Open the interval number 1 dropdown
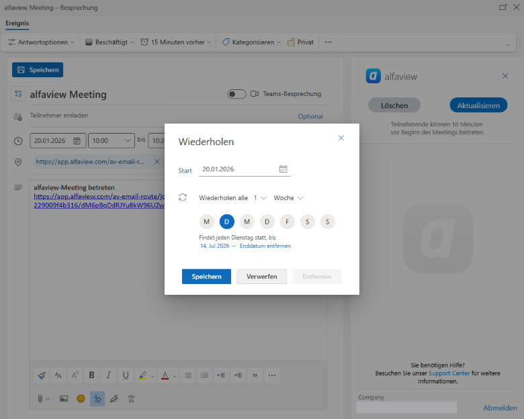This screenshot has width=524, height=419. [x=260, y=198]
